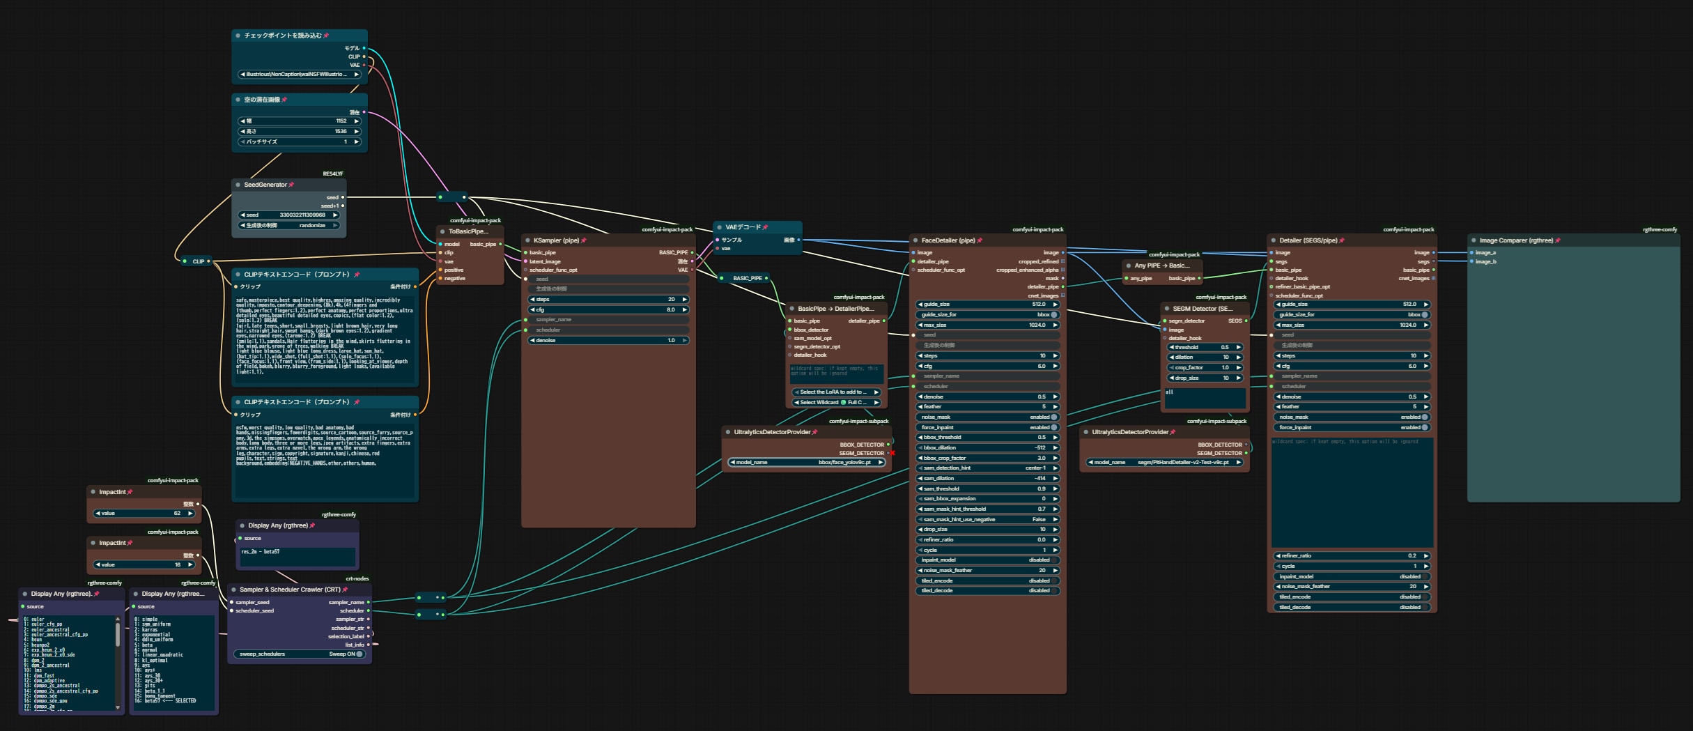Open the bbox/face_yolov9c.pt model_name dropdown

807,463
